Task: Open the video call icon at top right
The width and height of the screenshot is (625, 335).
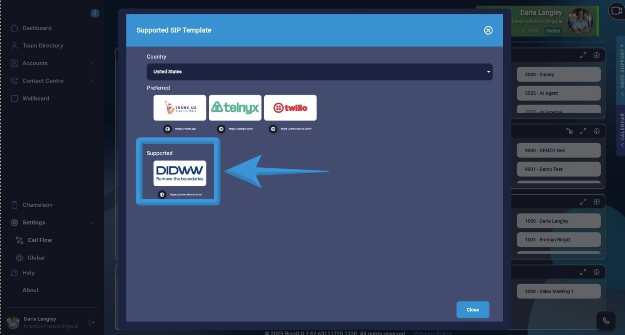Action: click(616, 10)
